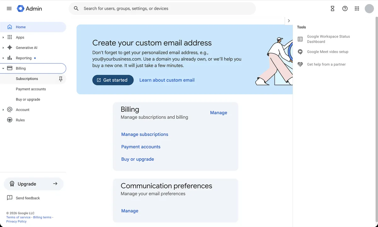
Task: Pin the Subscriptions menu item
Action: tap(61, 79)
